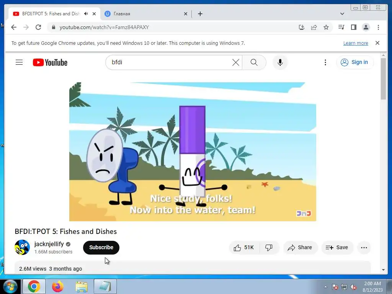Click scrollbar up arrow
Viewport: 392px width, 294px height.
click(x=384, y=55)
